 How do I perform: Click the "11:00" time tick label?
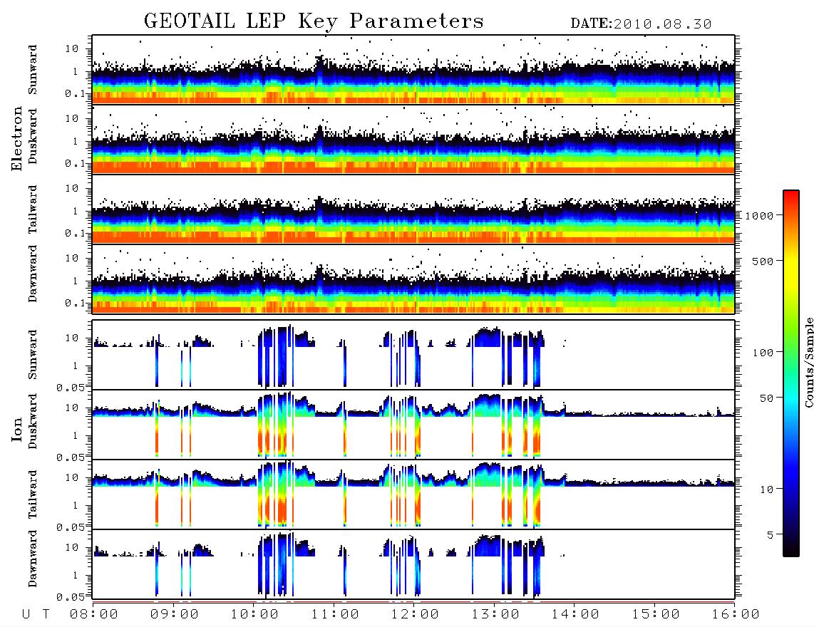coord(335,615)
